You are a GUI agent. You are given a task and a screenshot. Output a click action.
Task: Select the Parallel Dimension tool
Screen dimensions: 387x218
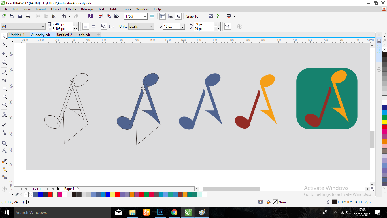pyautogui.click(x=4, y=125)
